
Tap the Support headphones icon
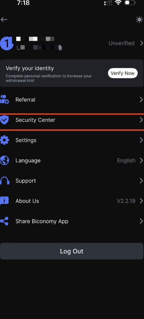5,181
